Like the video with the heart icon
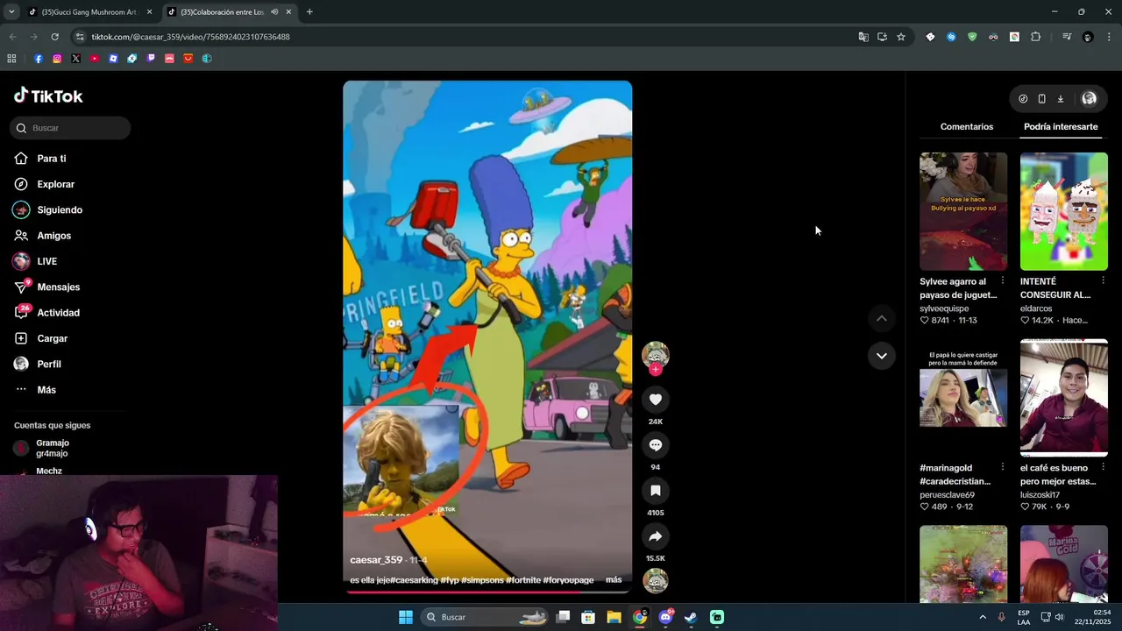 coord(655,400)
